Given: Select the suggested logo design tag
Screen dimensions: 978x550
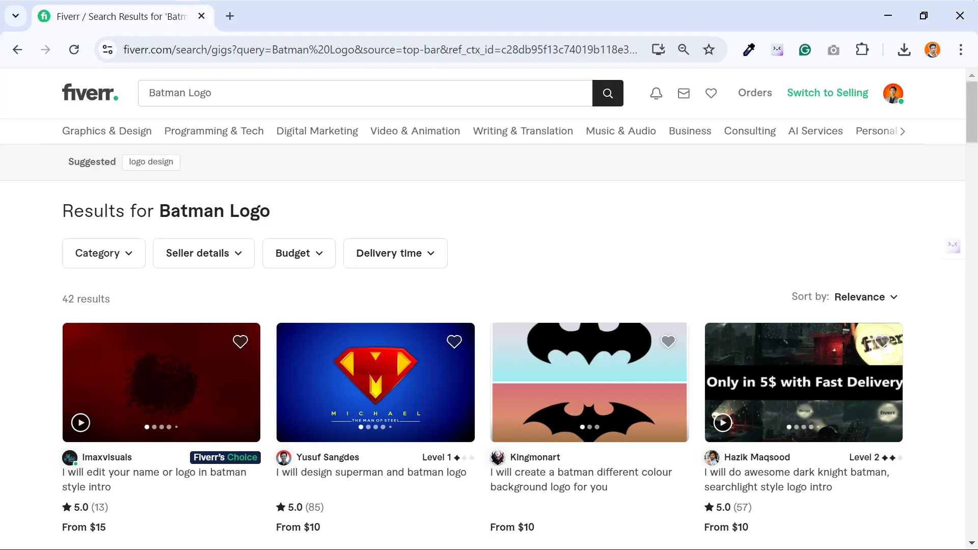Looking at the screenshot, I should [x=151, y=162].
